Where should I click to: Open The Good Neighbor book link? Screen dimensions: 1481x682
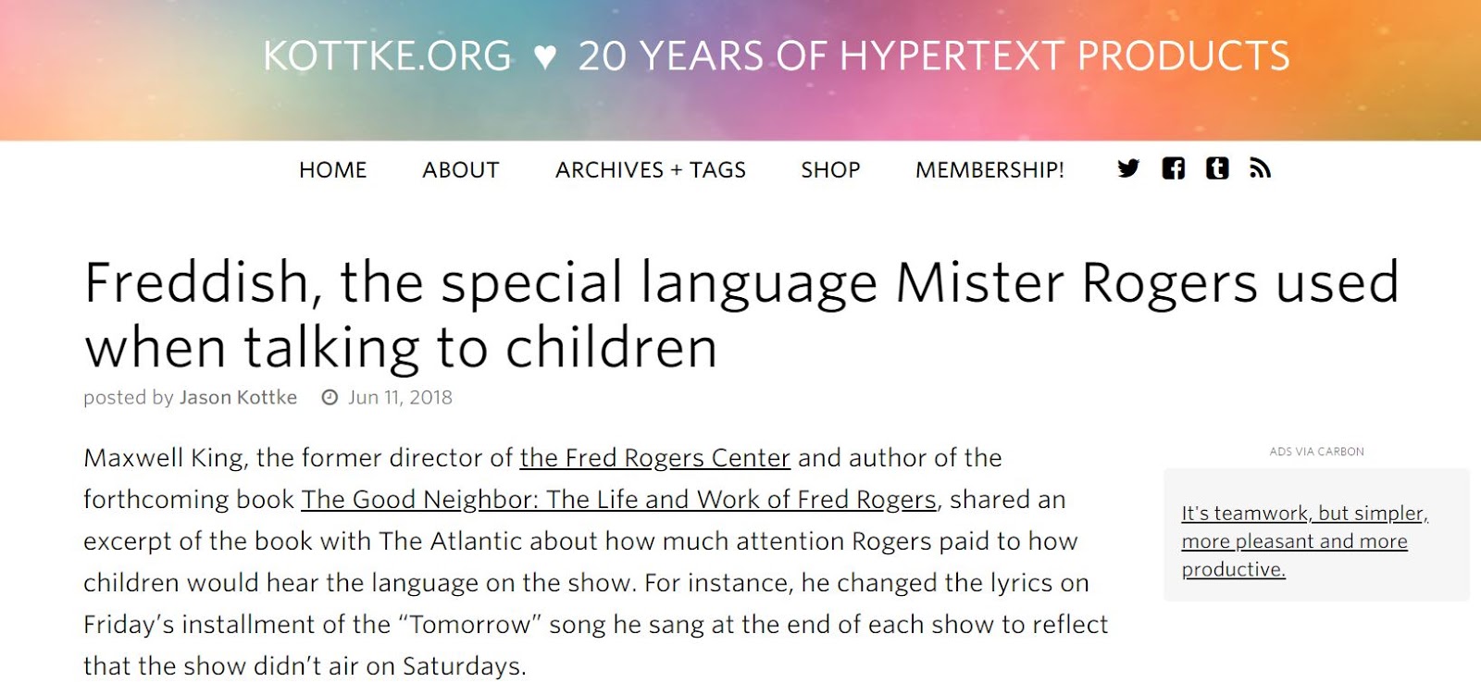pyautogui.click(x=618, y=500)
